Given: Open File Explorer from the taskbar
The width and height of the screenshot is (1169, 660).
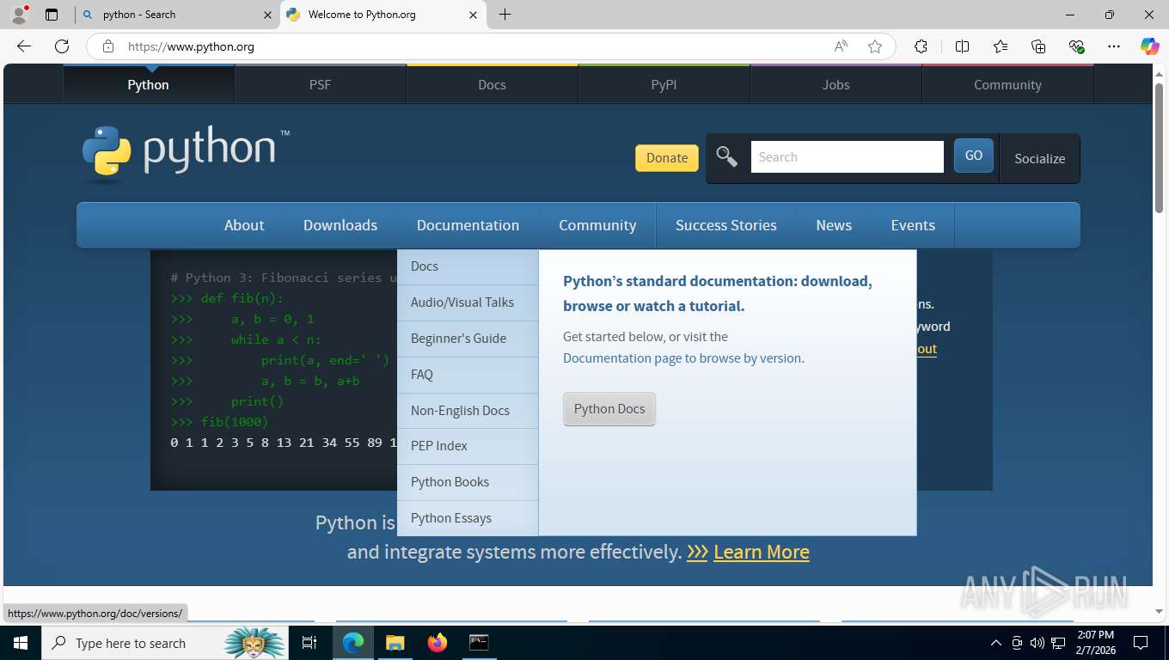Looking at the screenshot, I should tap(395, 643).
